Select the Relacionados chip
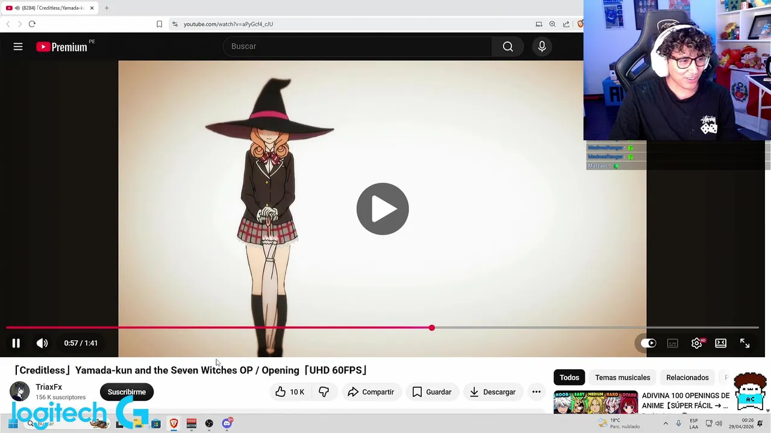The width and height of the screenshot is (771, 433). [687, 378]
